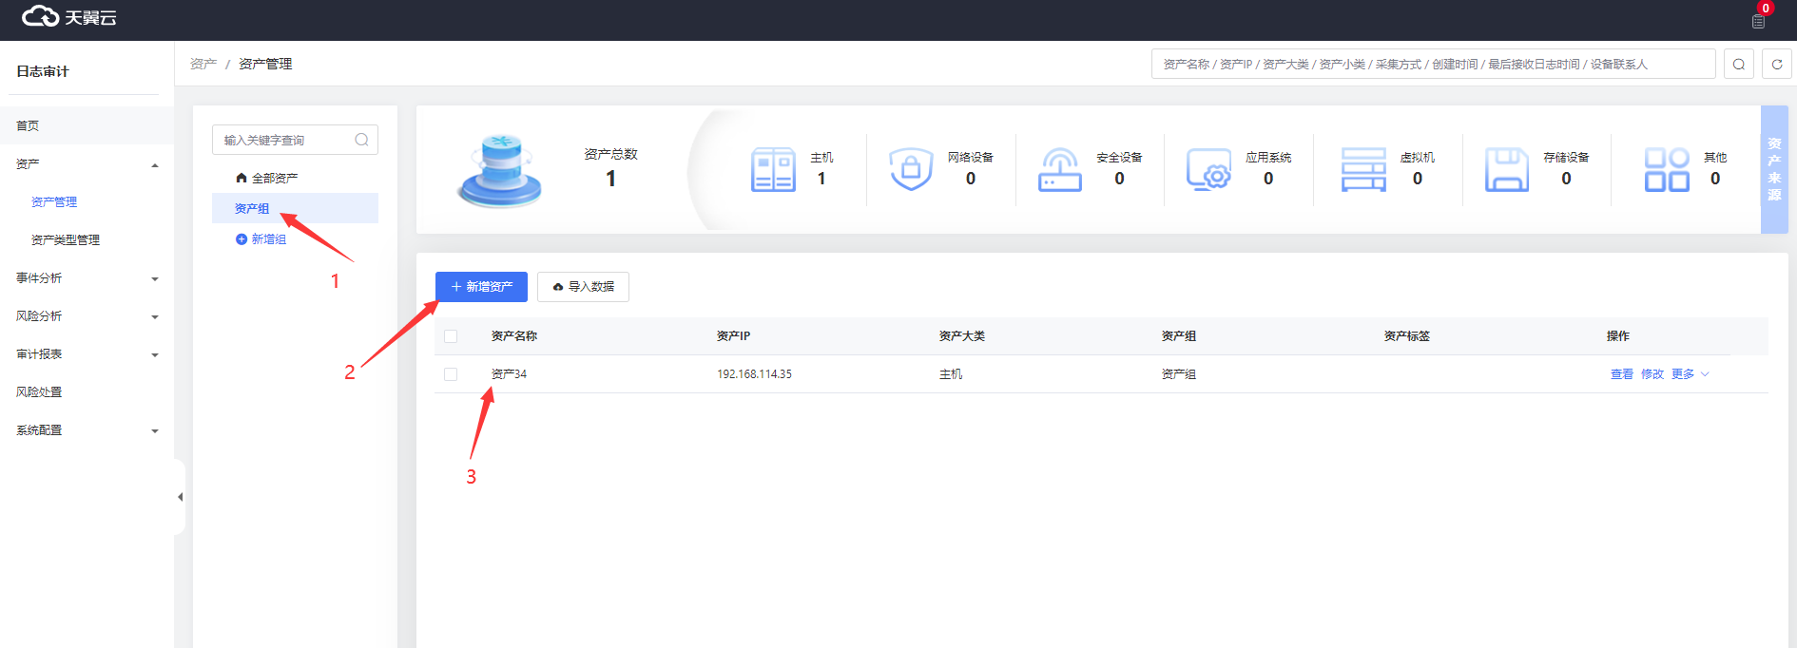Viewport: 1797px width, 648px height.
Task: Click the host (主机) server icon
Action: tap(773, 170)
